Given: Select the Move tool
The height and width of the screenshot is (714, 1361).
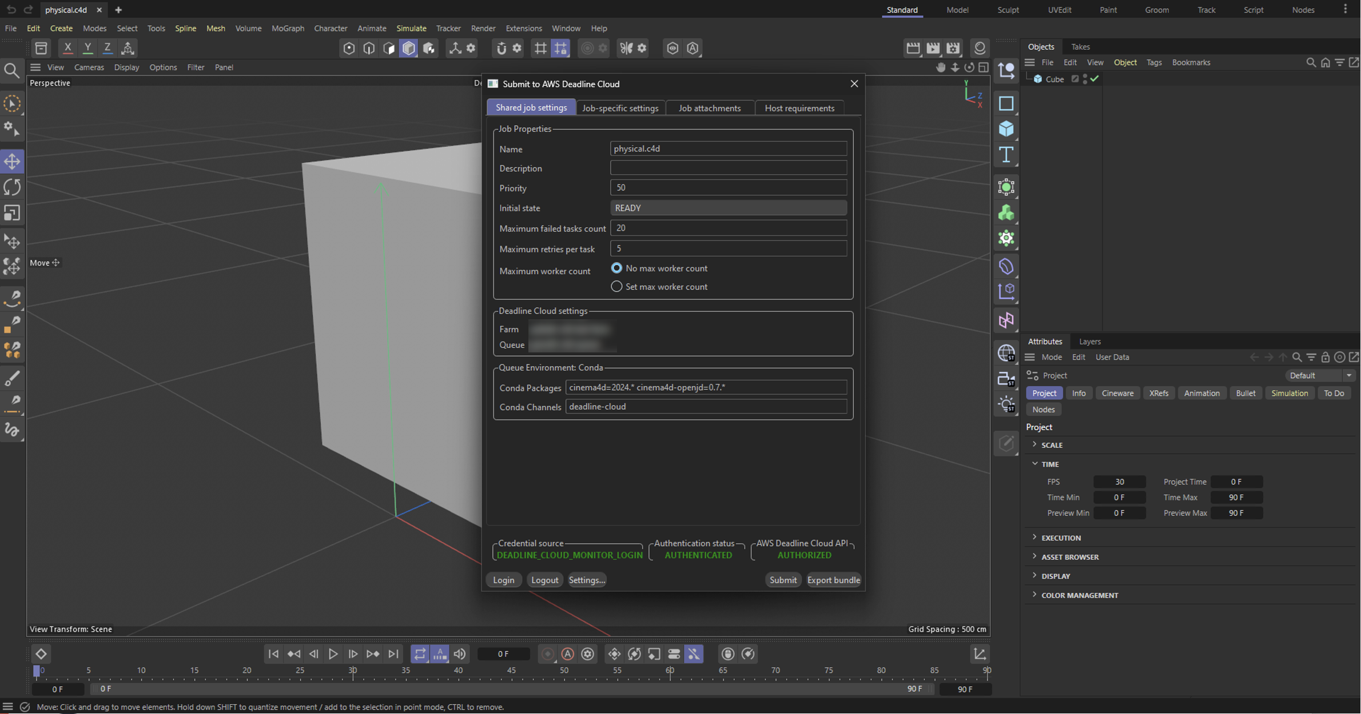Looking at the screenshot, I should click(12, 161).
